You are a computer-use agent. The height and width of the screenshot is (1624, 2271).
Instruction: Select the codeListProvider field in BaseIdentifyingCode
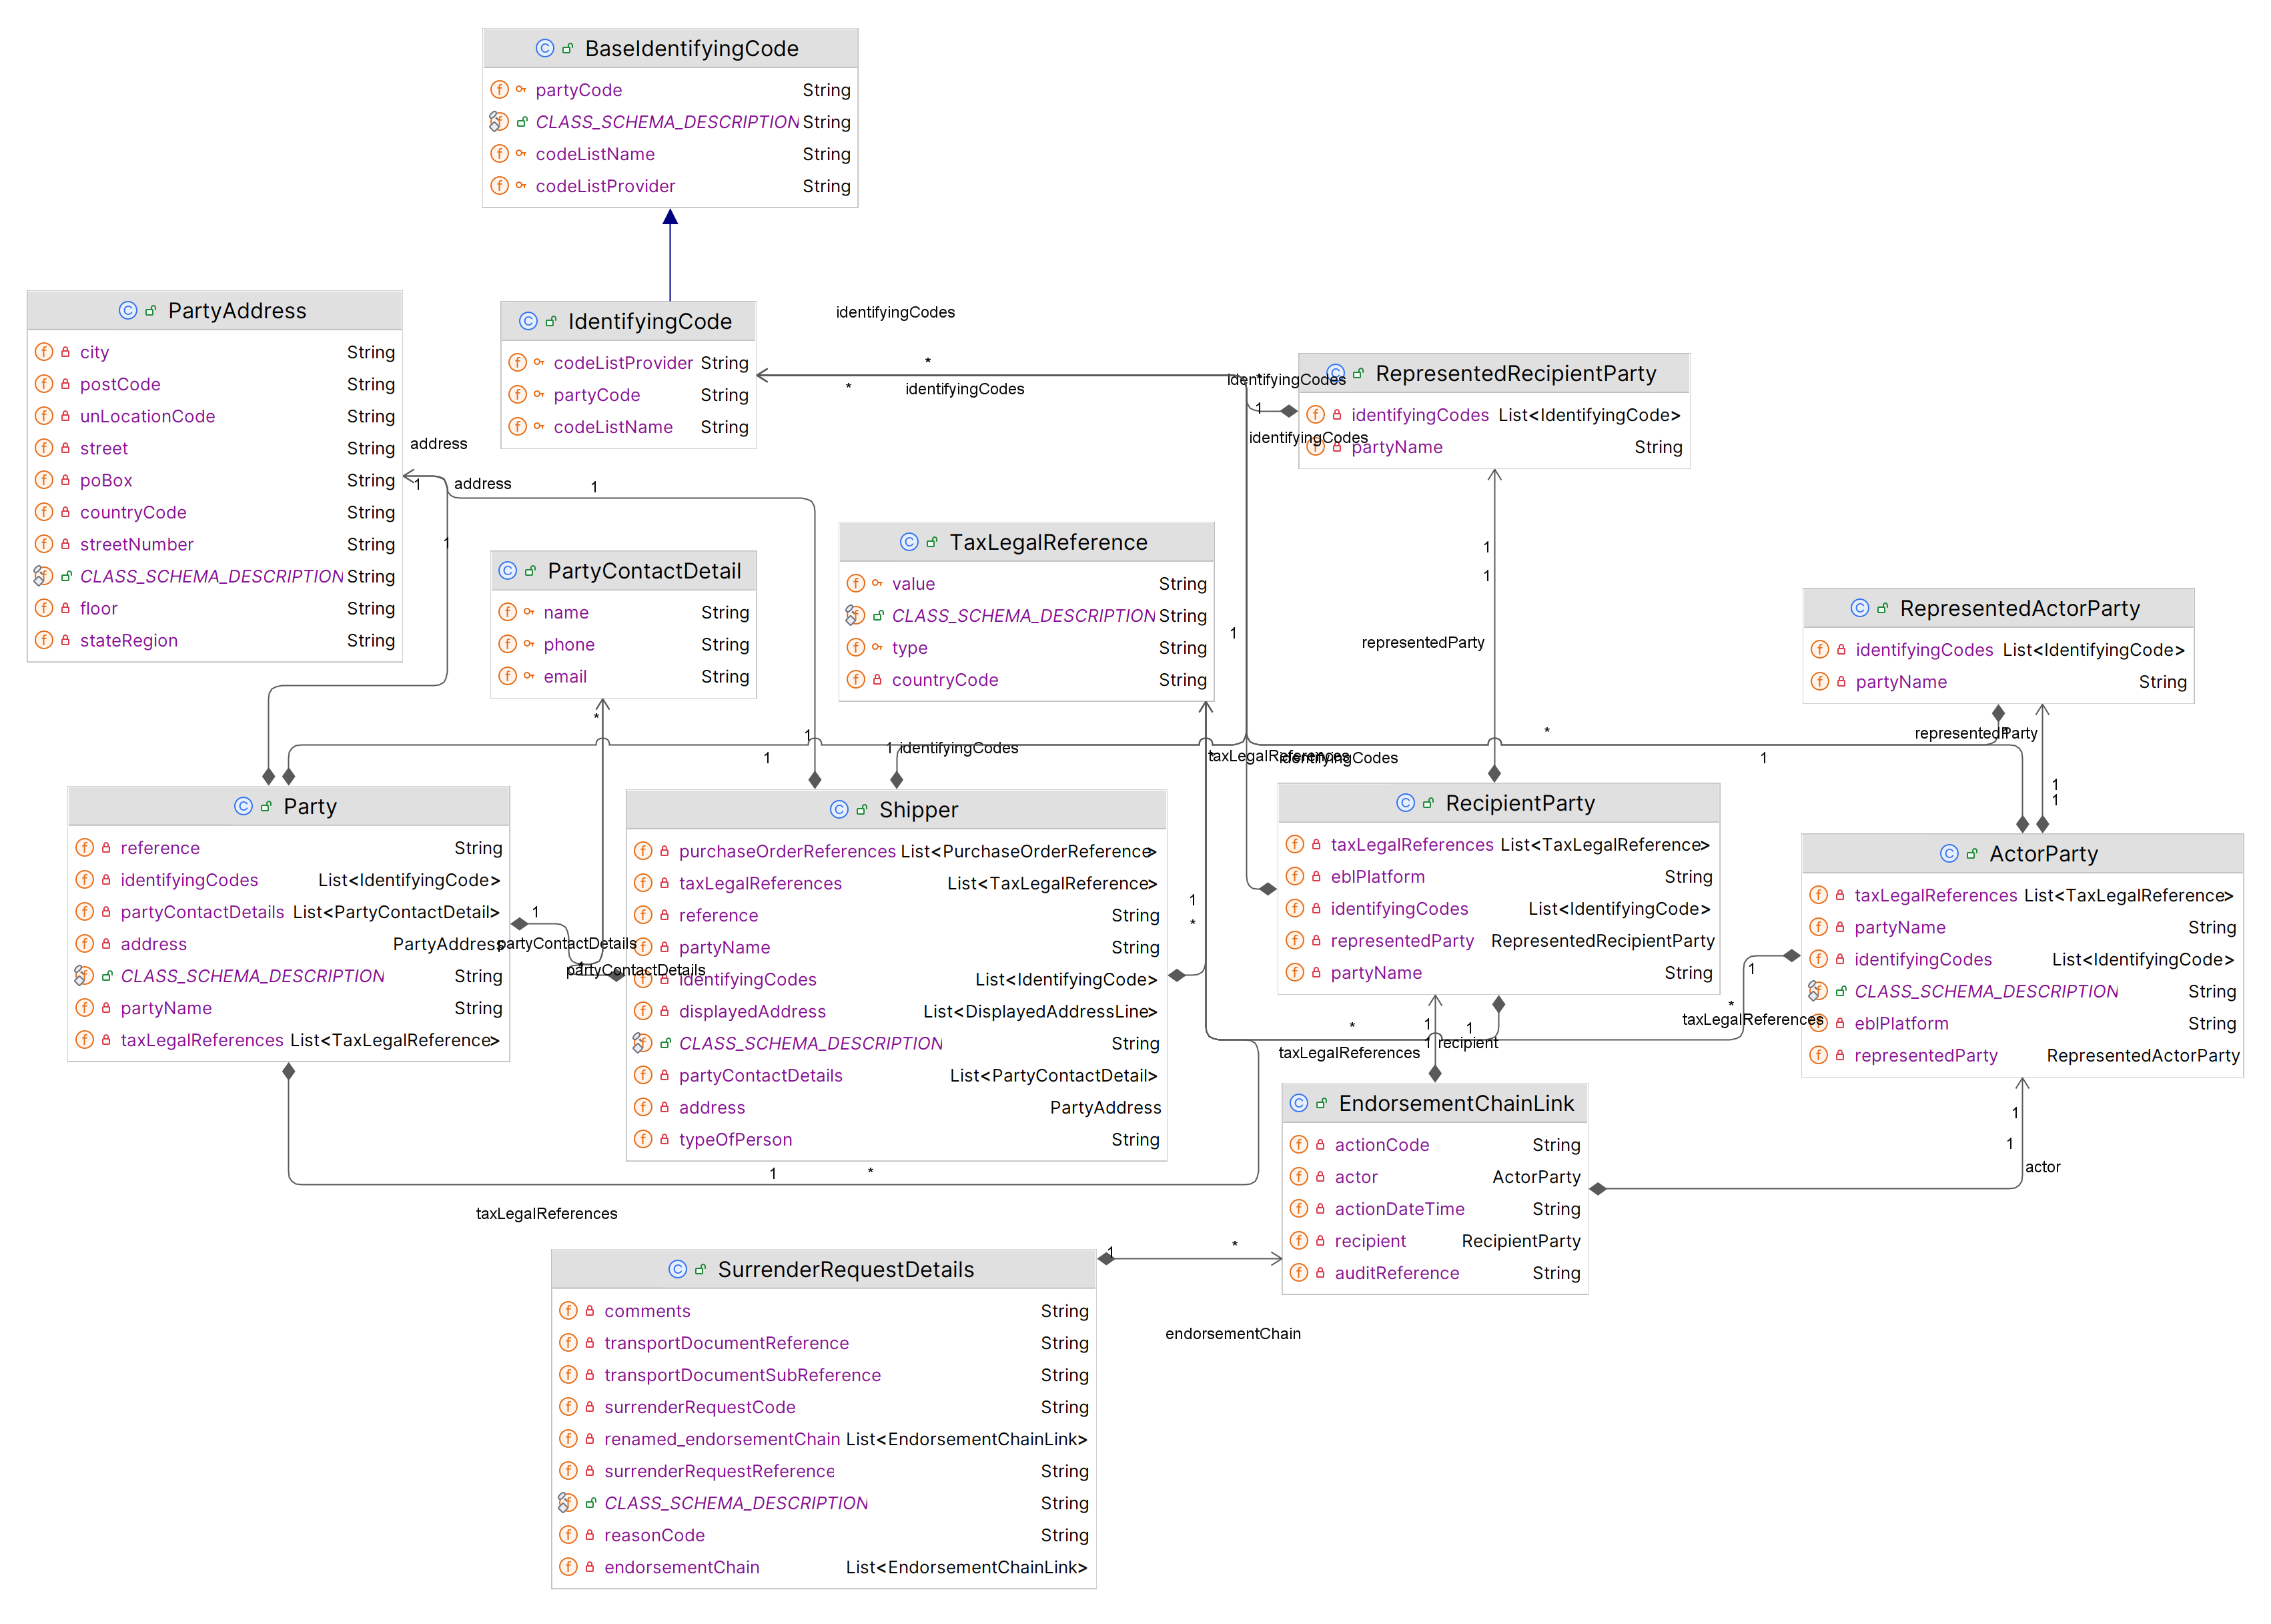click(x=670, y=186)
